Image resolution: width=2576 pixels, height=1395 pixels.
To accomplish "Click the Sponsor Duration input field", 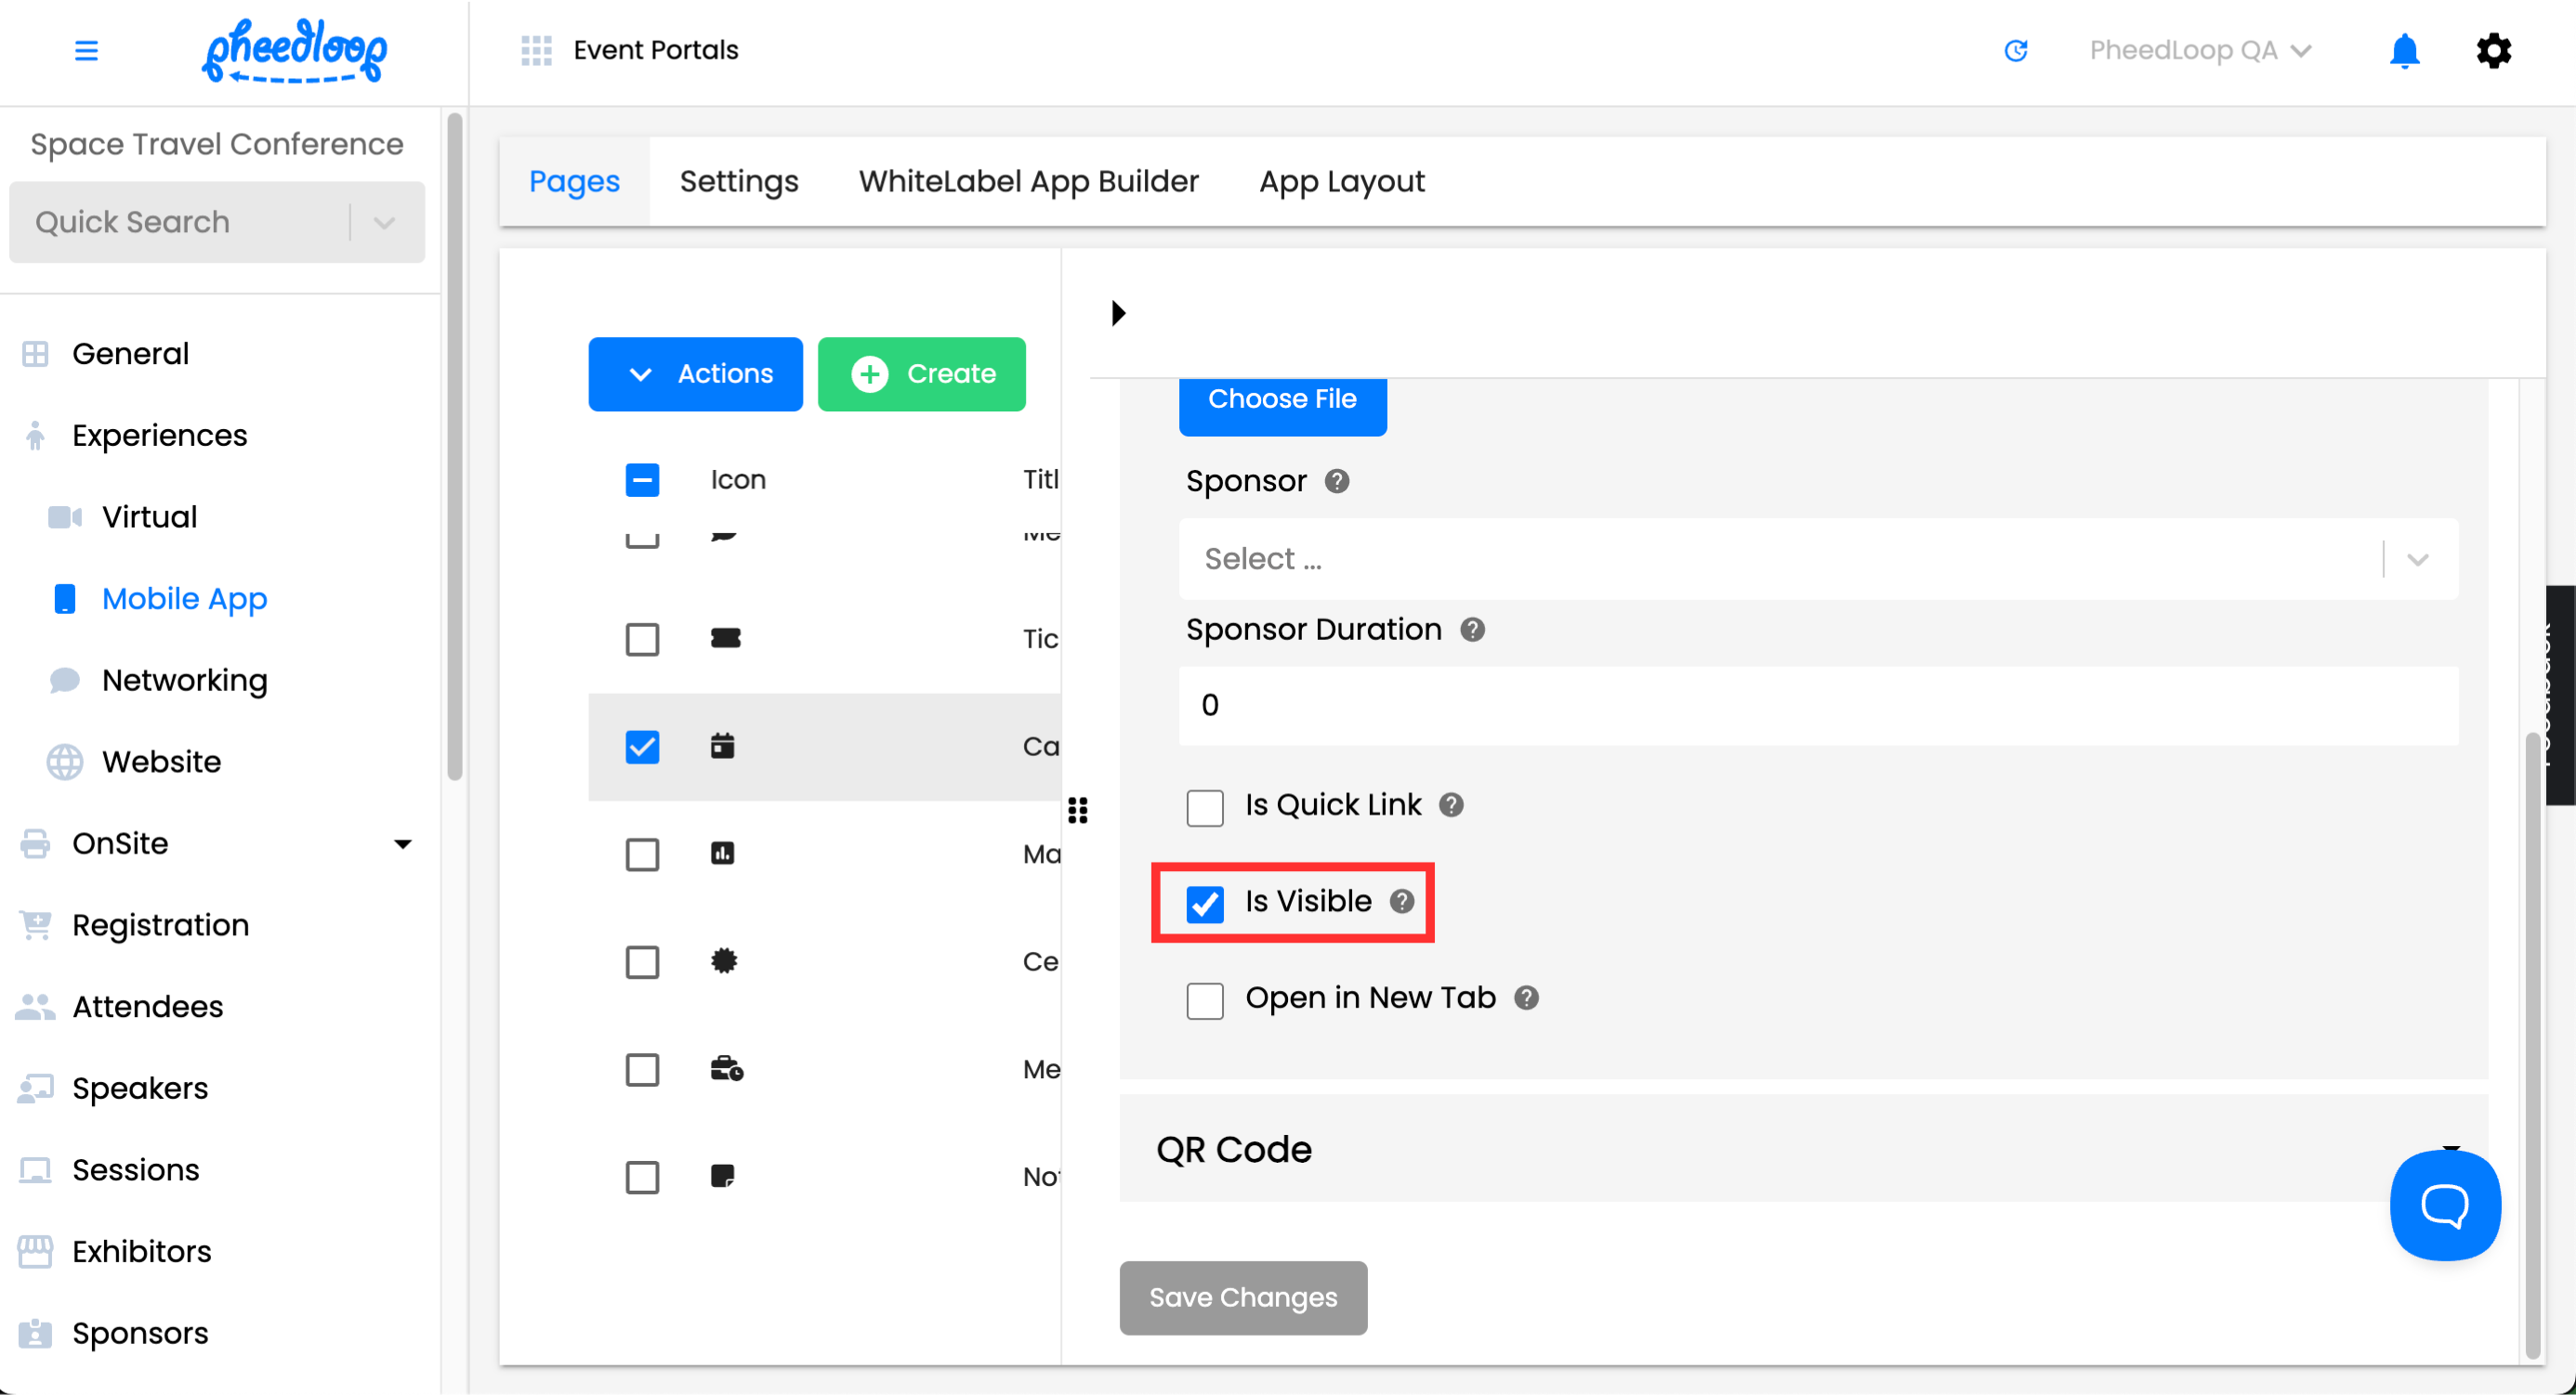I will (1816, 706).
